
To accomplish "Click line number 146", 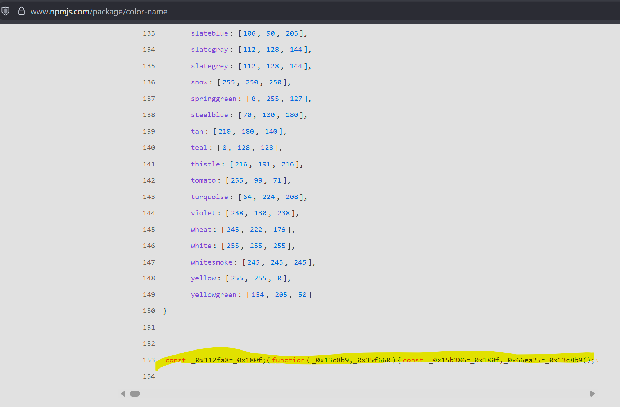I will (x=149, y=246).
